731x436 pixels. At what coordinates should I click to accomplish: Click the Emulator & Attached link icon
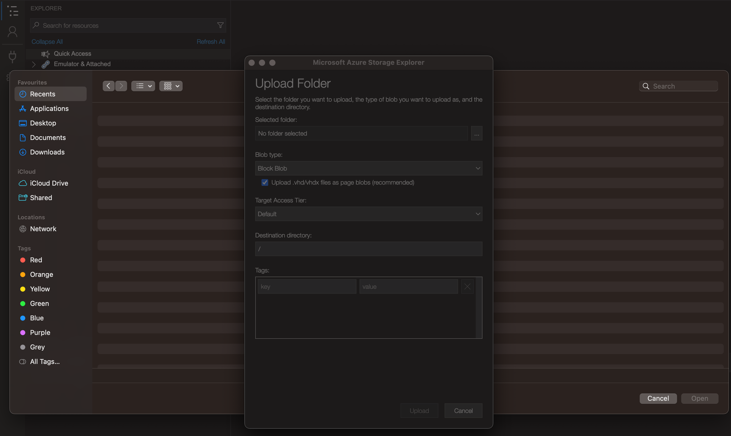point(46,64)
